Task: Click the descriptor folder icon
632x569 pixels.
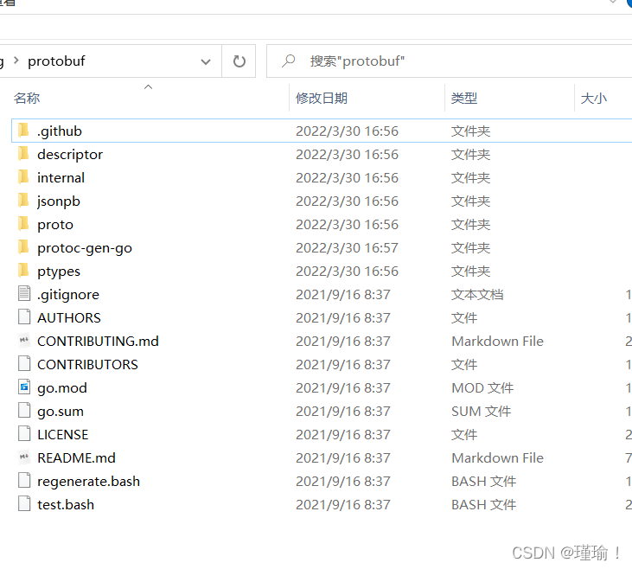Action: (24, 154)
